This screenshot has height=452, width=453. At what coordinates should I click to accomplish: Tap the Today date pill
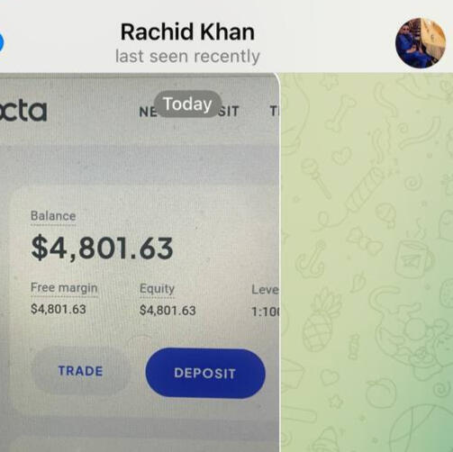[x=188, y=104]
